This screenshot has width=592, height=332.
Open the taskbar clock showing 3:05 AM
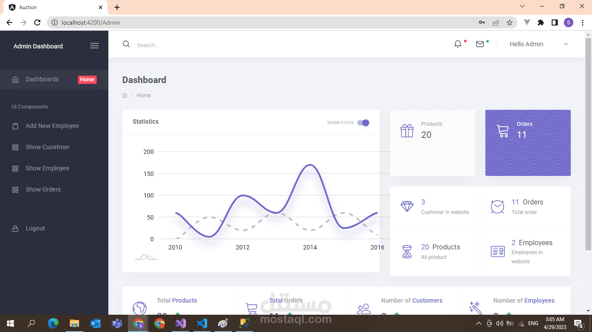(x=555, y=323)
